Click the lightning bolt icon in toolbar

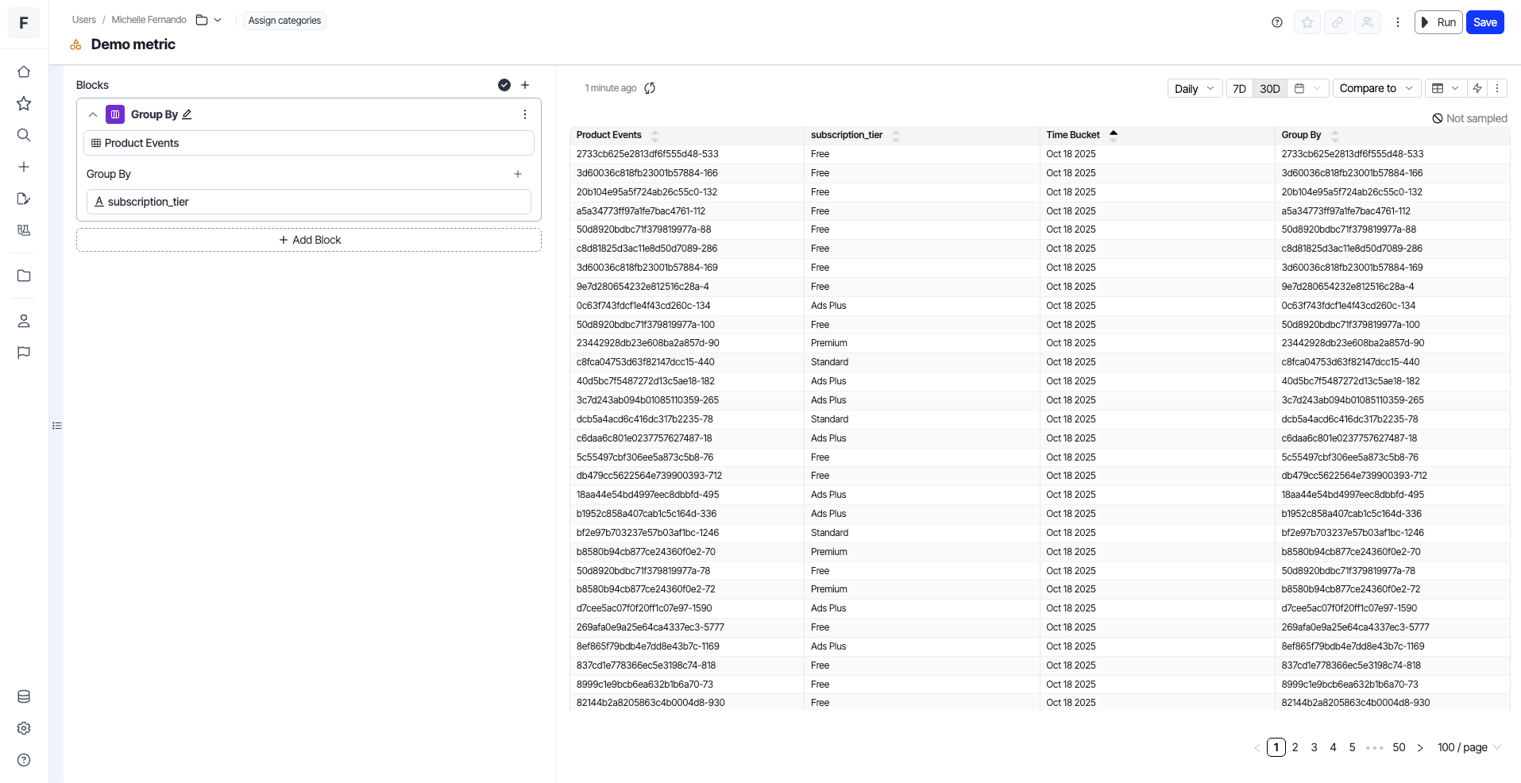click(x=1477, y=88)
